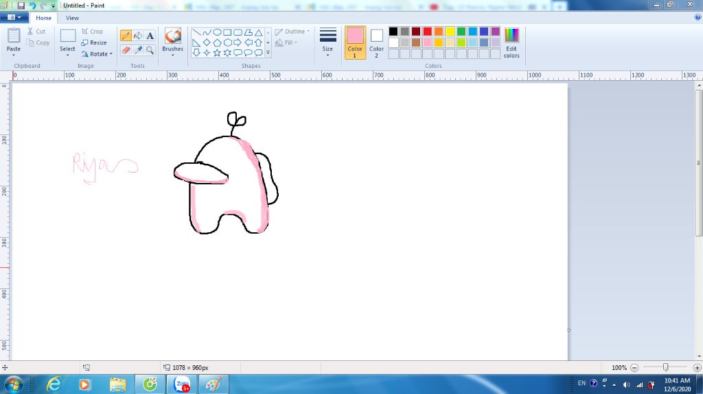
Task: Click the Copy button
Action: coord(38,42)
